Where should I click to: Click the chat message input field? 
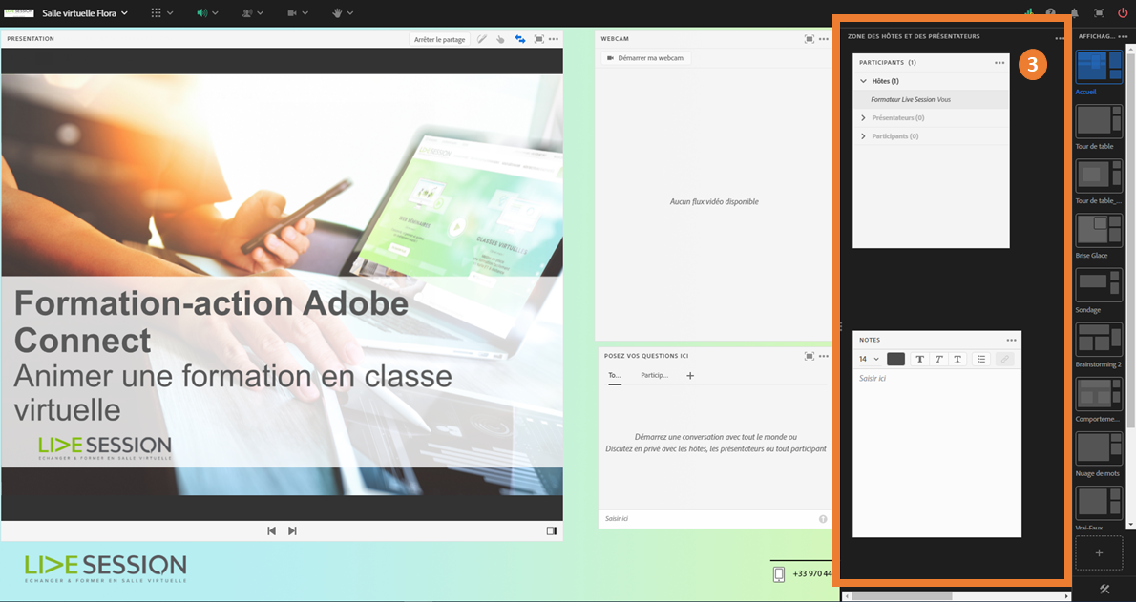pos(707,519)
